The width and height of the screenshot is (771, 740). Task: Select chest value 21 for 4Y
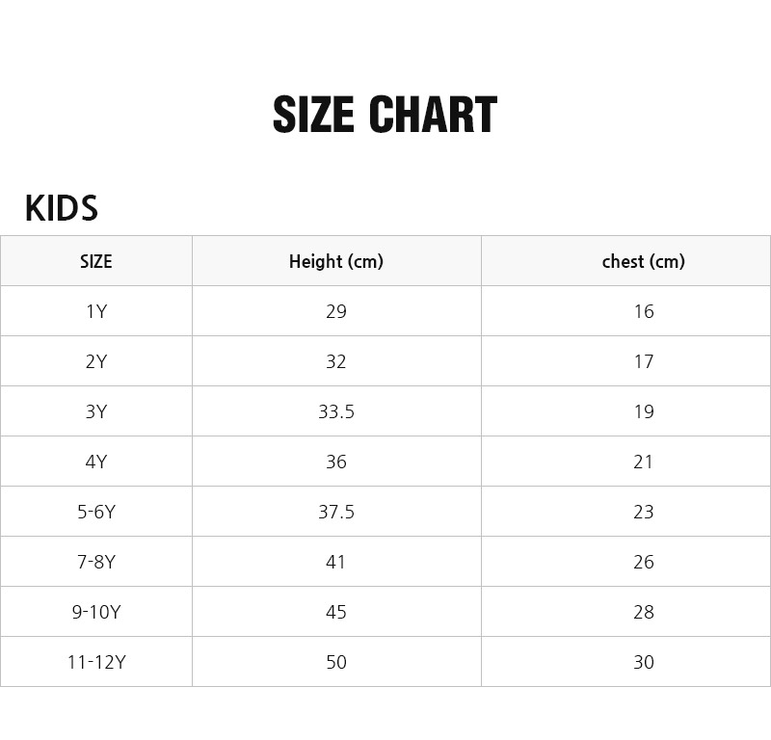[644, 462]
